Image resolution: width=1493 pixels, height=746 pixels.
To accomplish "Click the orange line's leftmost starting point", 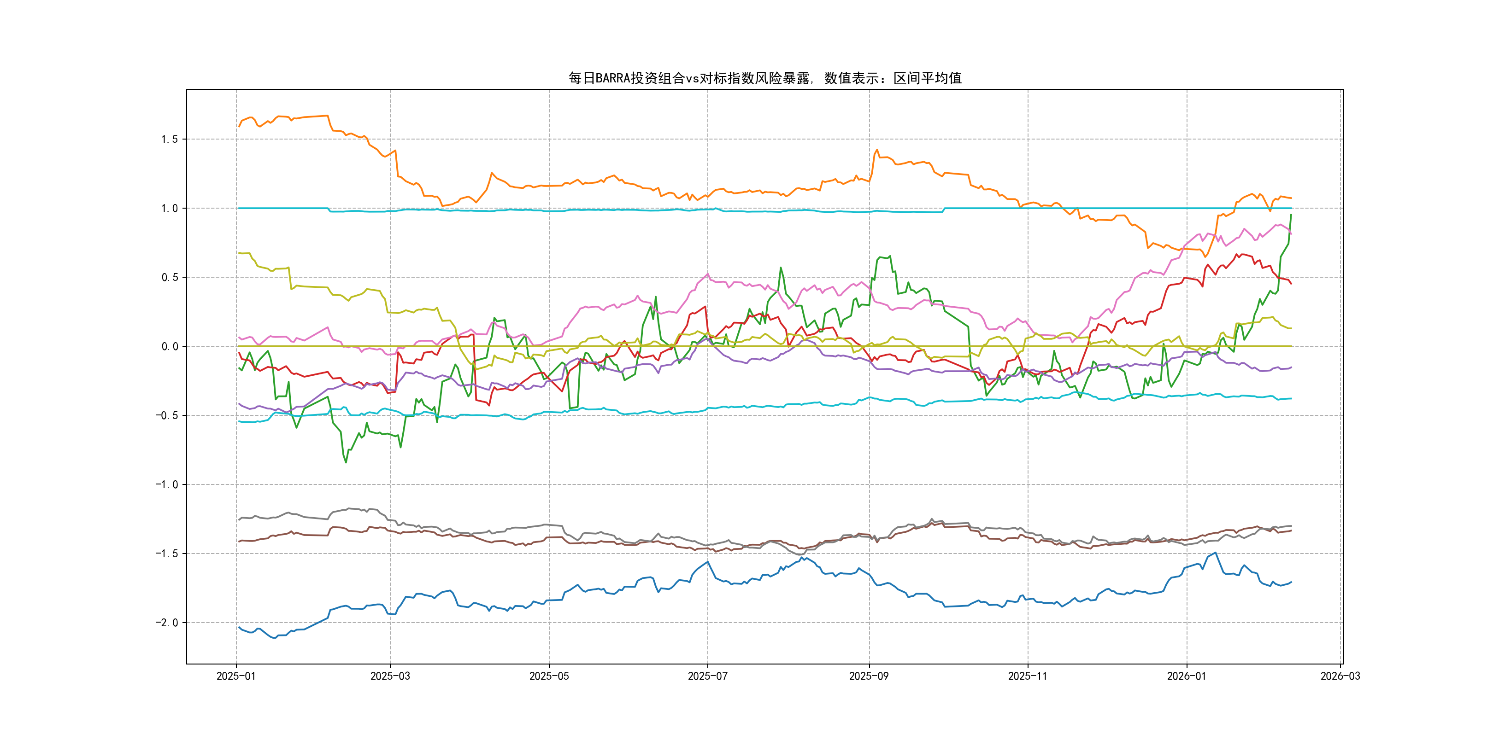I will 239,126.
